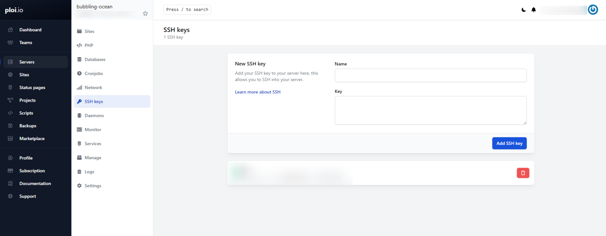Click into the Key textarea

(430, 110)
